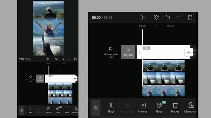
Task: Click the 00:00 ruler mark in the enlarged timeline
Action: click(x=142, y=26)
